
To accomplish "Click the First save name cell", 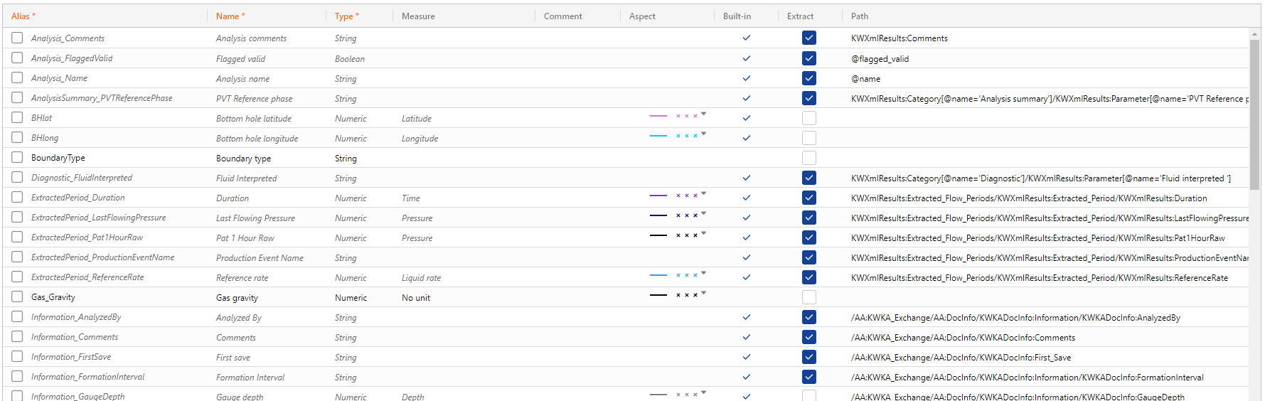I will (233, 357).
